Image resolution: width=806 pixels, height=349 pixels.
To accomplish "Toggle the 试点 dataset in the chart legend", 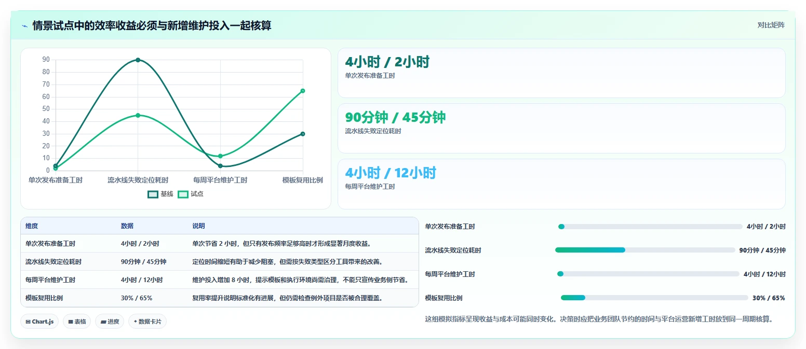I will coord(191,194).
